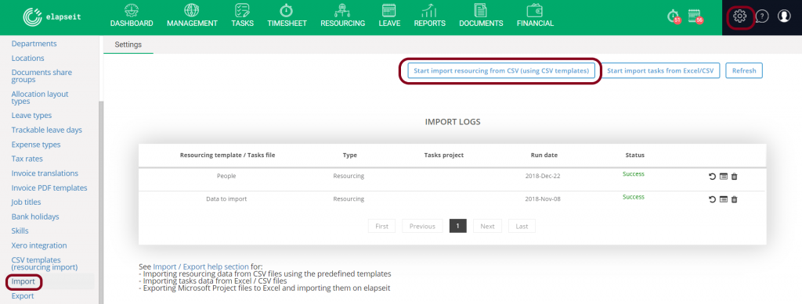This screenshot has height=304, width=802.
Task: Open Tax rates in the sidebar
Action: pyautogui.click(x=27, y=159)
